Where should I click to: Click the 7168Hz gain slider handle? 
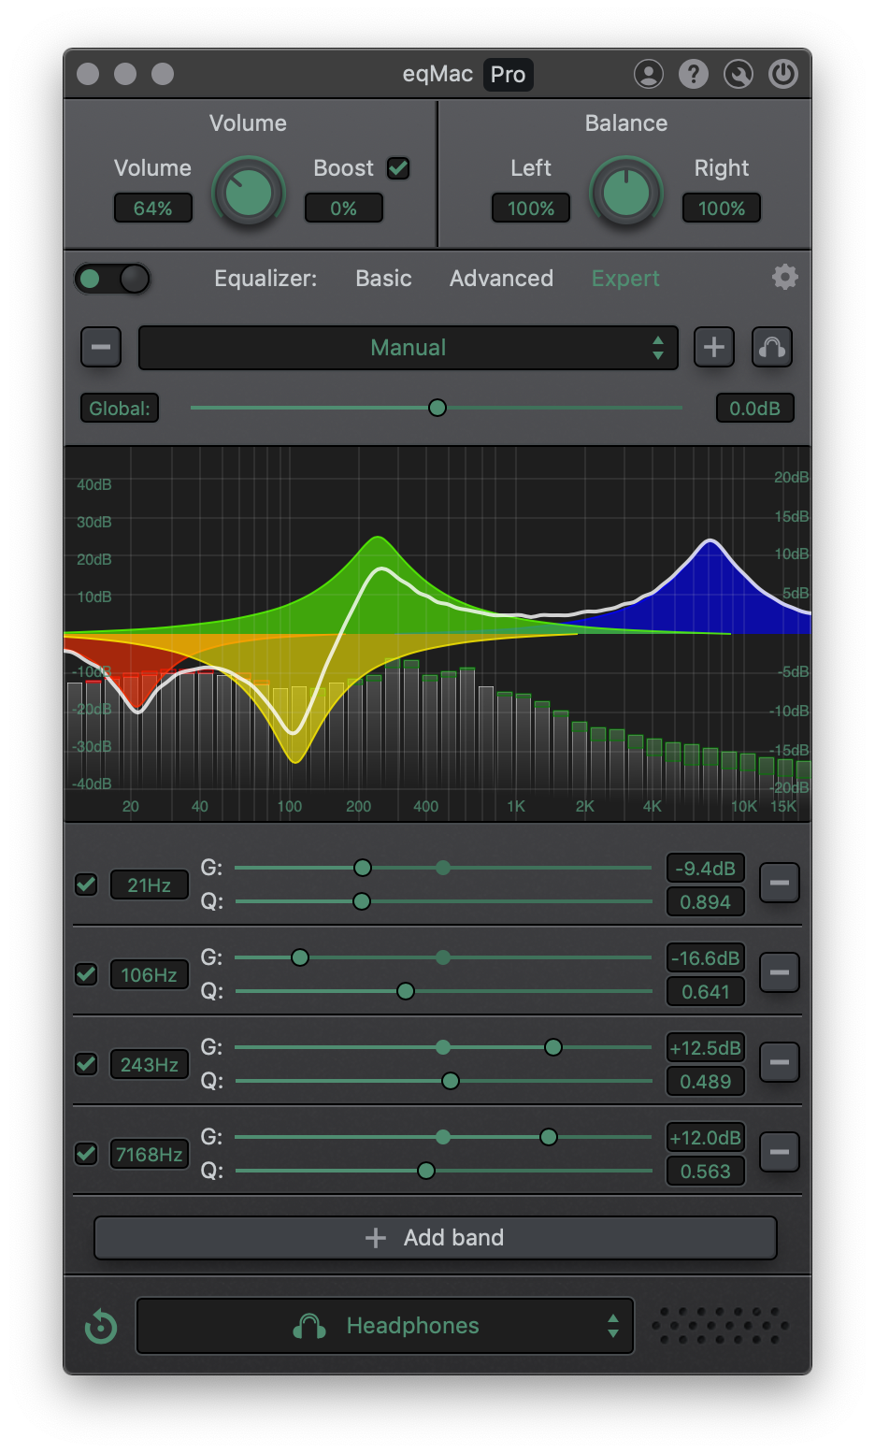pyautogui.click(x=549, y=1137)
